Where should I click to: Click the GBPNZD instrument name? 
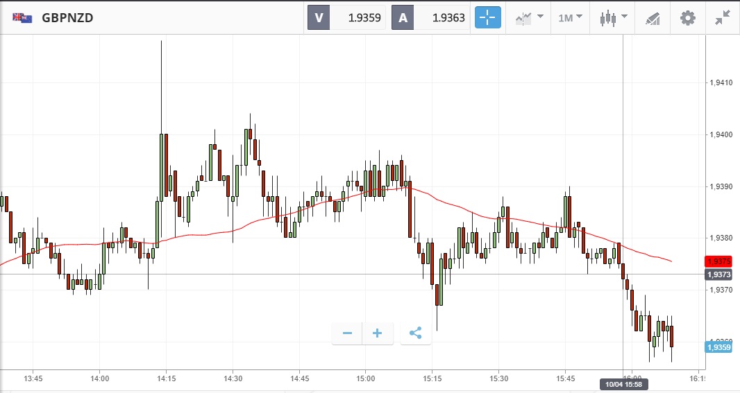coord(67,18)
